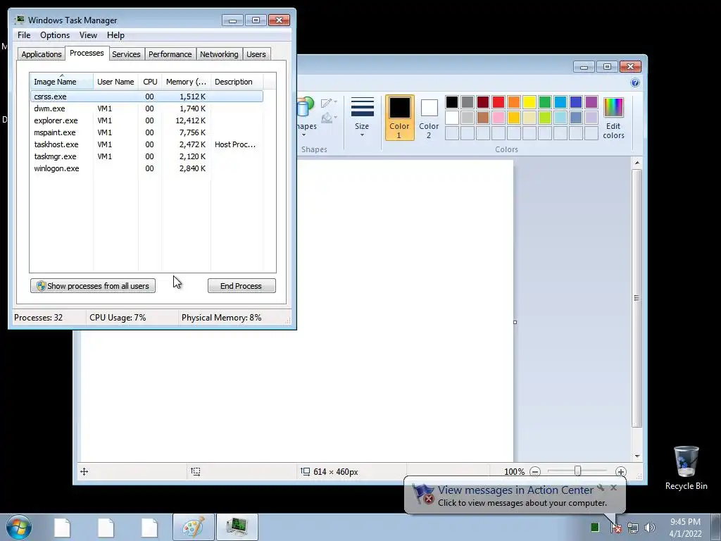Viewport: 721px width, 541px height.
Task: Sort processes by User Name column
Action: (x=115, y=82)
